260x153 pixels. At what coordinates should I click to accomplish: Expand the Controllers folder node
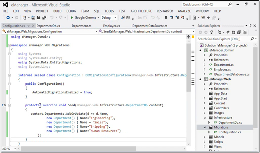(204, 108)
